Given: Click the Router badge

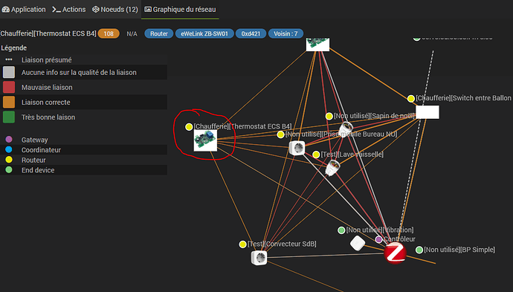Looking at the screenshot, I should [x=159, y=33].
